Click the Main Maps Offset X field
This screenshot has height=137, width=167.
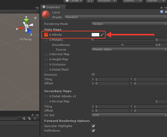[112, 83]
